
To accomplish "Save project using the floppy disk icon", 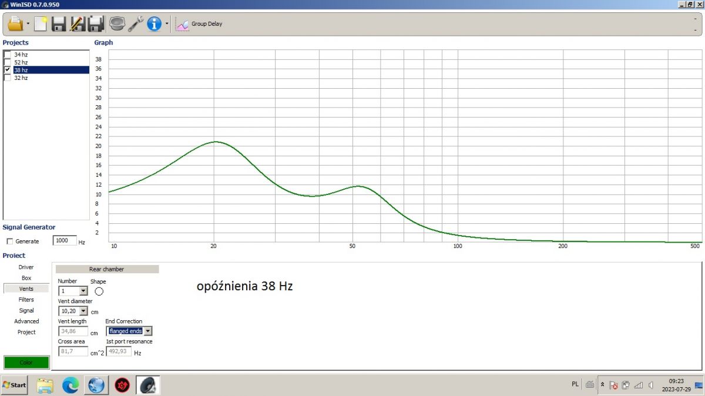I will click(59, 24).
